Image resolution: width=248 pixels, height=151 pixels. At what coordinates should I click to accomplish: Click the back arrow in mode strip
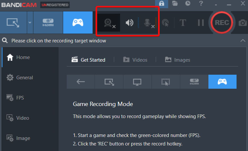(x=81, y=82)
